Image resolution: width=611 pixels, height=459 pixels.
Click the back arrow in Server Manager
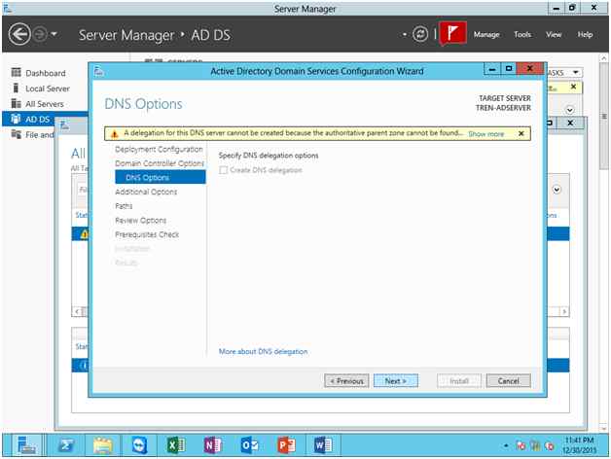[x=19, y=34]
